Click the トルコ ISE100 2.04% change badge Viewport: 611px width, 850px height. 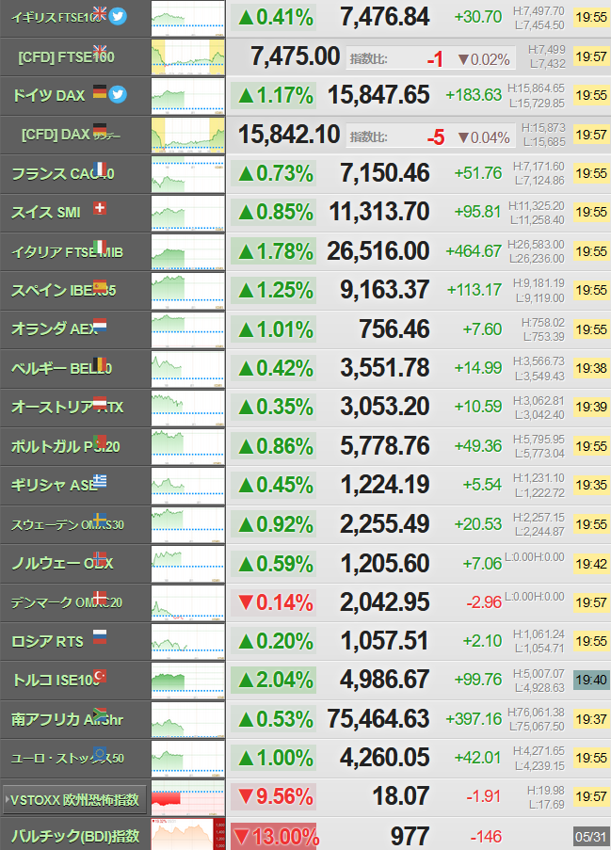click(x=273, y=680)
